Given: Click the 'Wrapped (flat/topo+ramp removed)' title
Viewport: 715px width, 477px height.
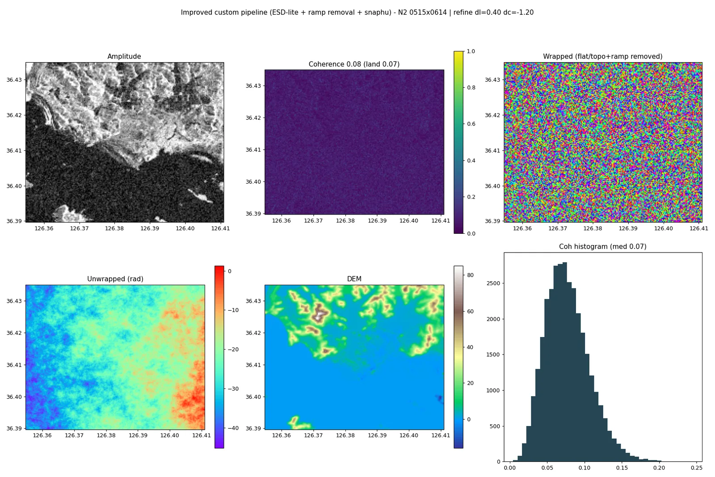Looking at the screenshot, I should point(603,56).
